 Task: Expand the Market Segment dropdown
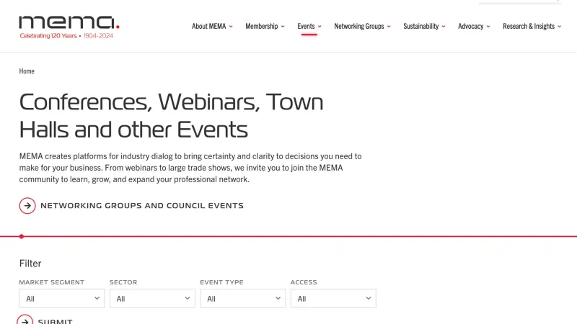click(62, 298)
